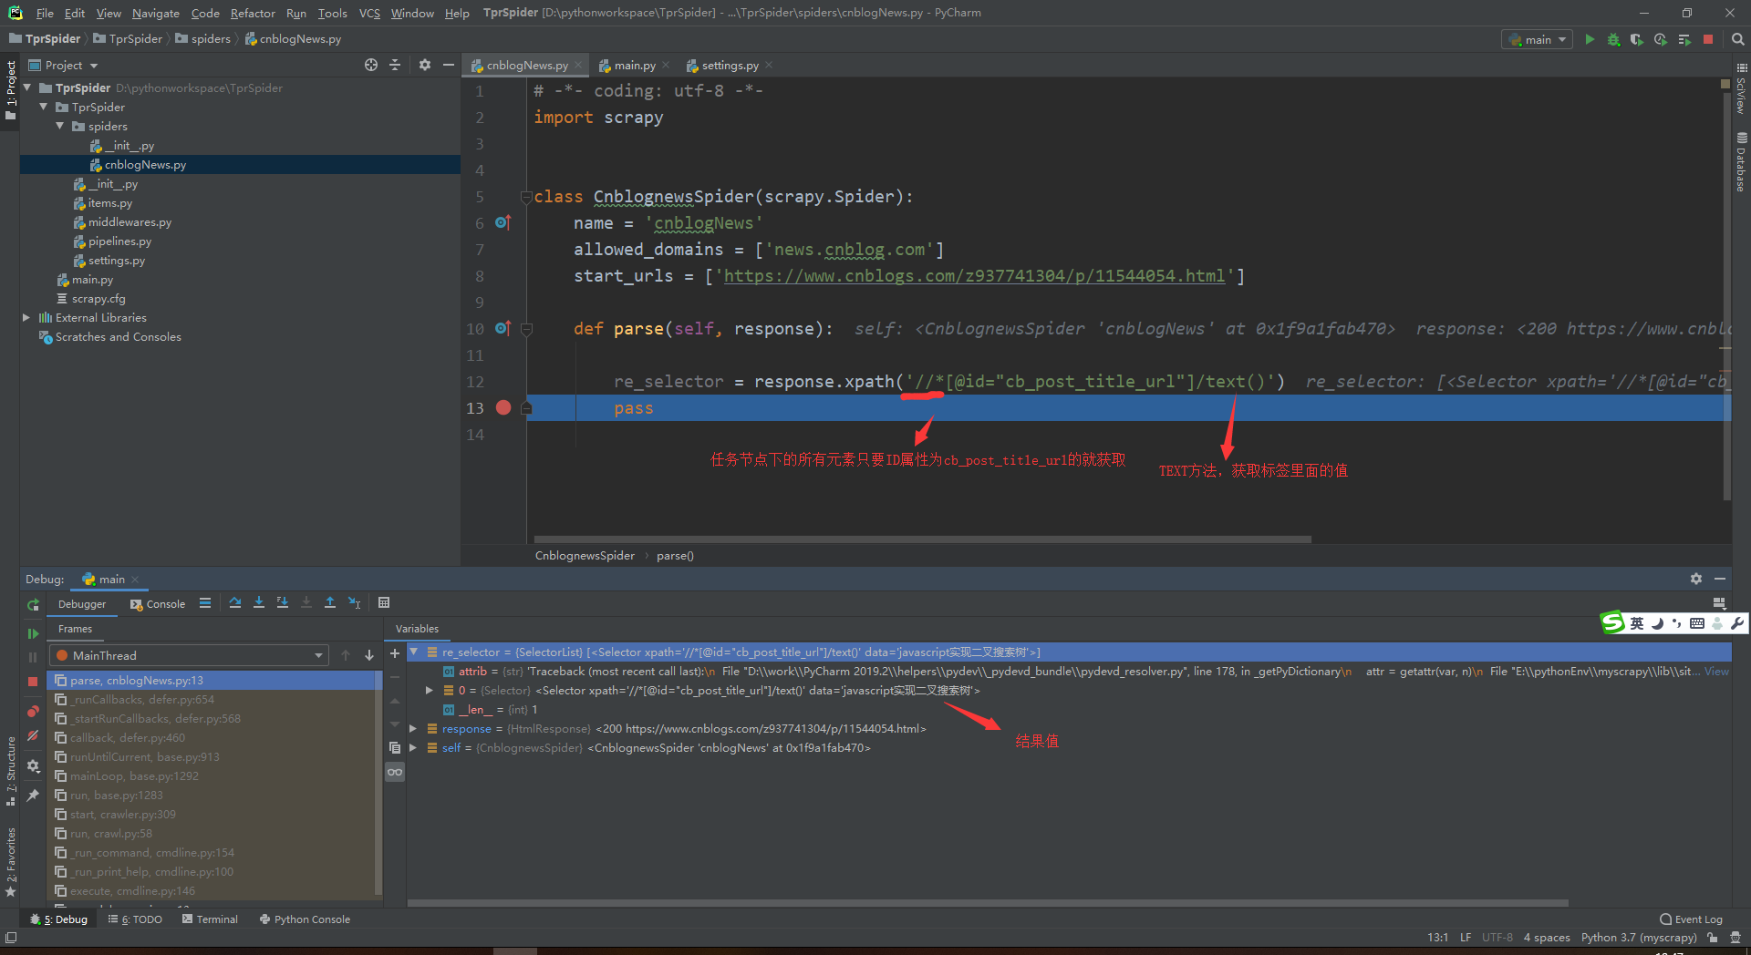The height and width of the screenshot is (955, 1751).
Task: Collapse the re_selector variable
Action: pos(413,652)
